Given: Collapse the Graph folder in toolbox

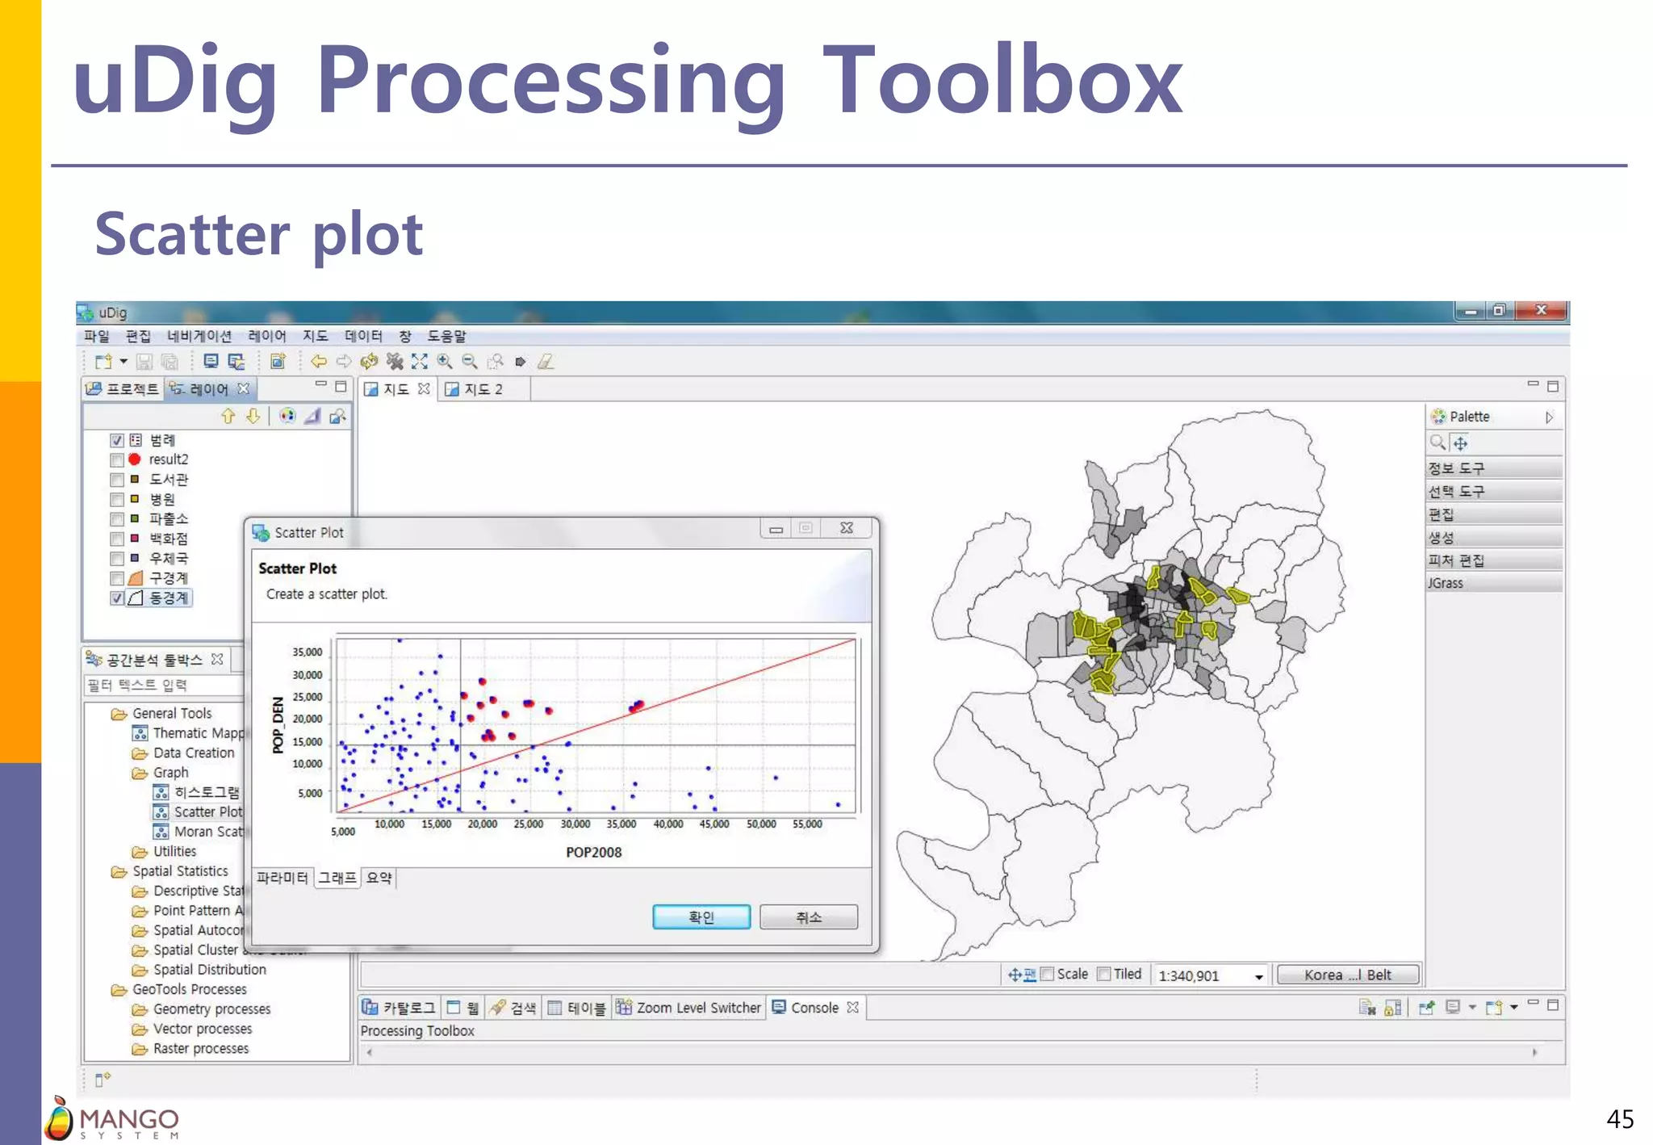Looking at the screenshot, I should tap(140, 773).
